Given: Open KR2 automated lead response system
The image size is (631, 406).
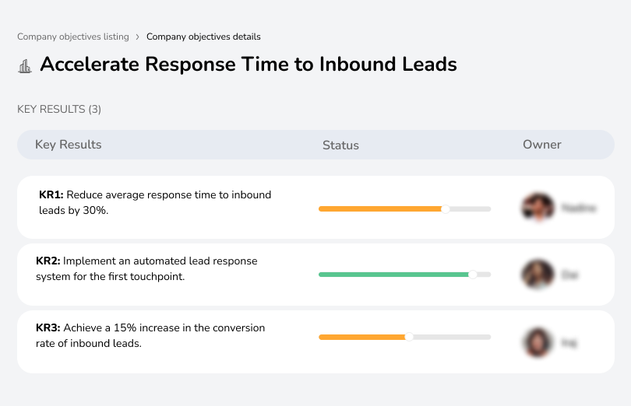Looking at the screenshot, I should pyautogui.click(x=146, y=268).
